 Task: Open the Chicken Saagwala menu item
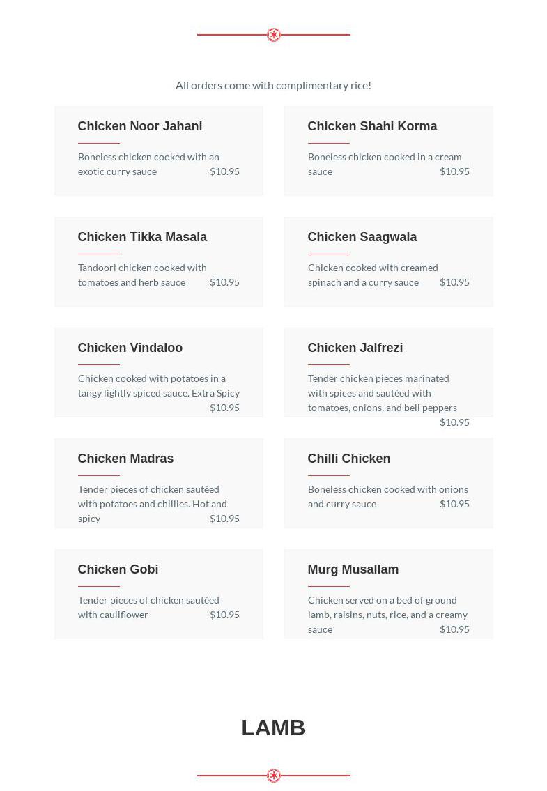coord(362,237)
